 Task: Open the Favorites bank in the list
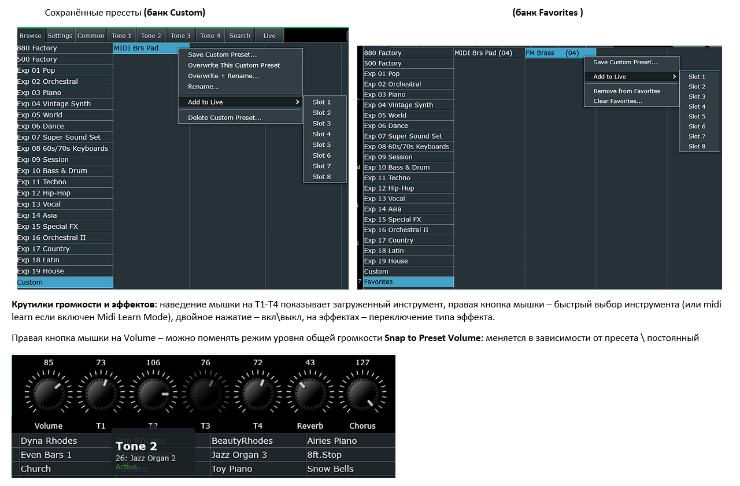(x=409, y=282)
